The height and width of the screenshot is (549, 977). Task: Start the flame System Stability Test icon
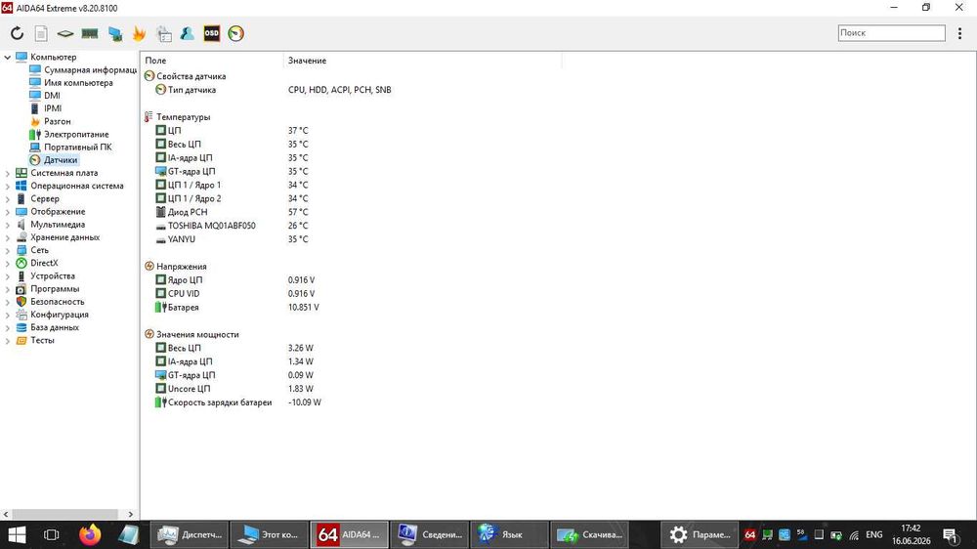[x=139, y=33]
